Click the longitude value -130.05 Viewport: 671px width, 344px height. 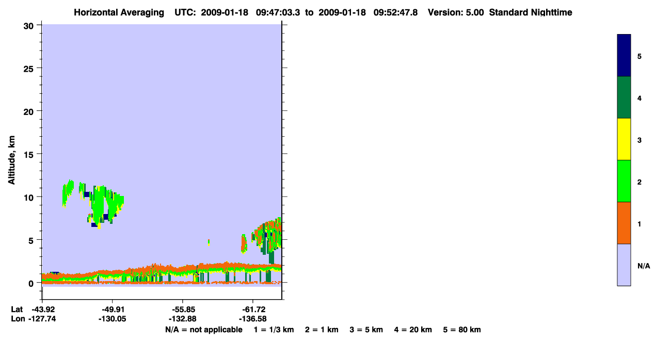pyautogui.click(x=112, y=319)
